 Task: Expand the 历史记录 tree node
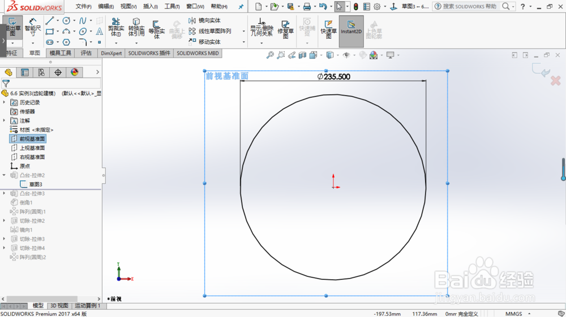tap(5, 102)
